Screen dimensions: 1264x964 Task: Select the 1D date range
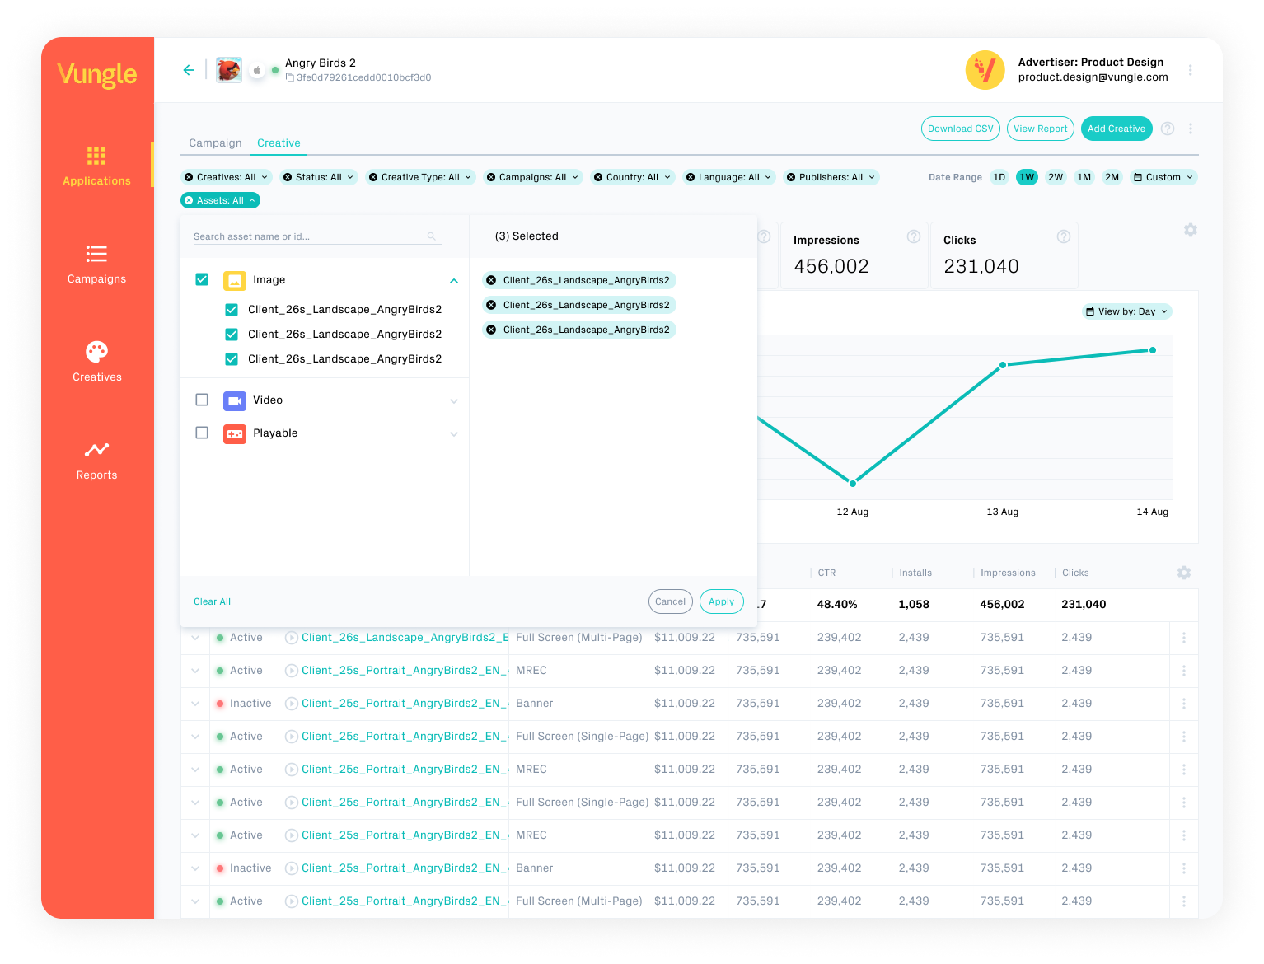tap(999, 177)
